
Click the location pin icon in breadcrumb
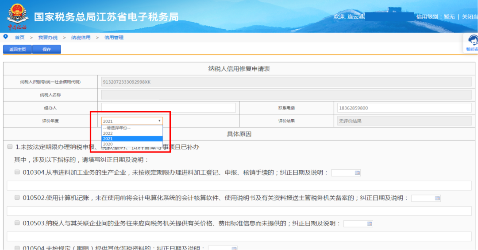pos(6,37)
